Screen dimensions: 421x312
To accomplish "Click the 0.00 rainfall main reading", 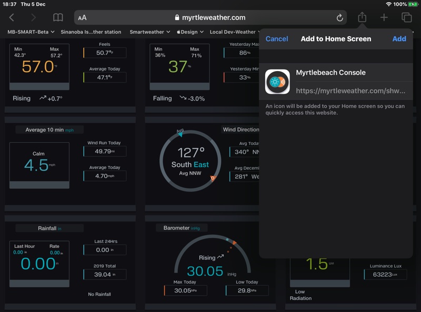I will click(38, 264).
